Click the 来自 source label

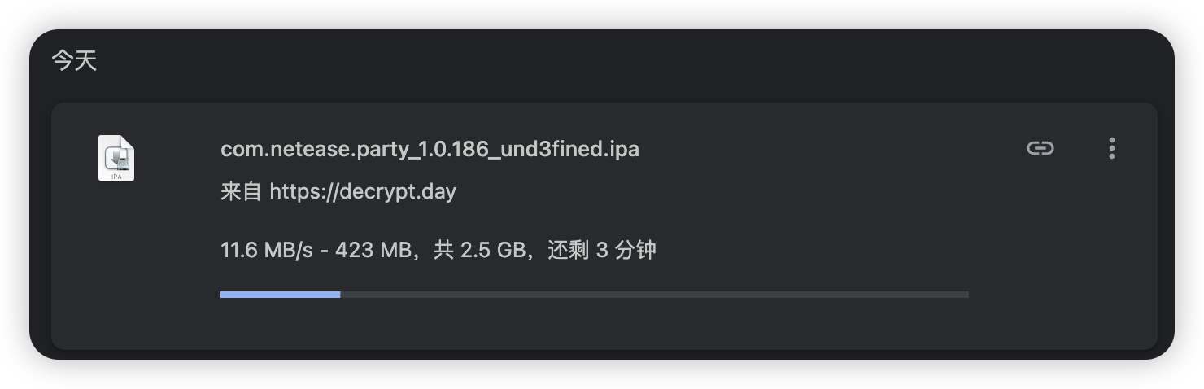coord(240,192)
